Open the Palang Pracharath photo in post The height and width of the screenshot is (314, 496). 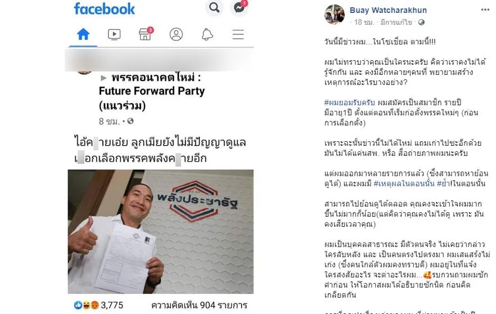tap(161, 232)
